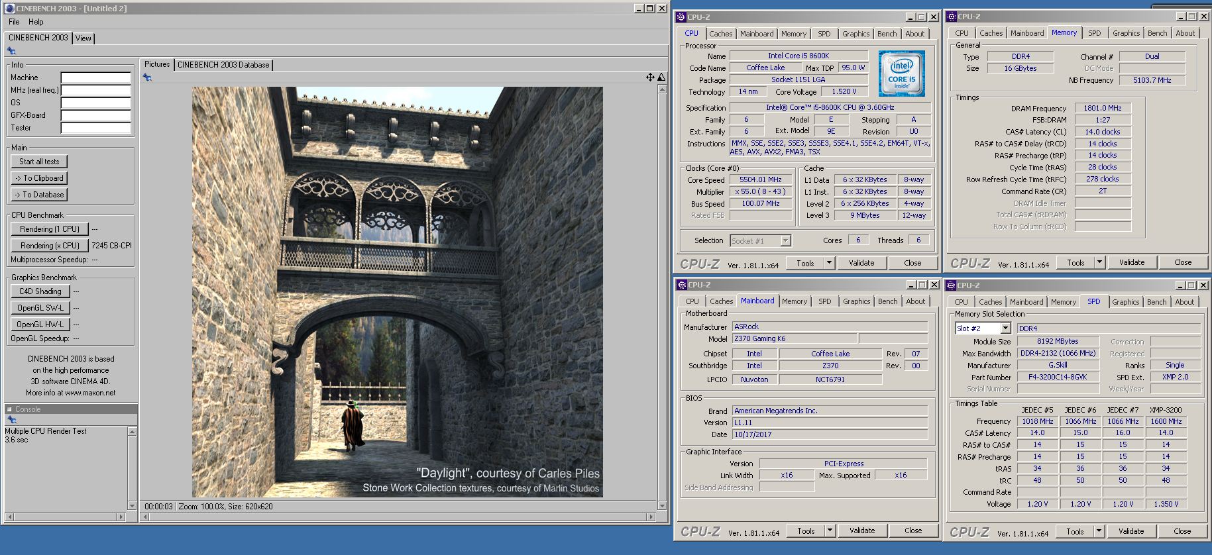
Task: Click the pin icon below the CINEBENCH 2003 tab
Action: (x=11, y=51)
